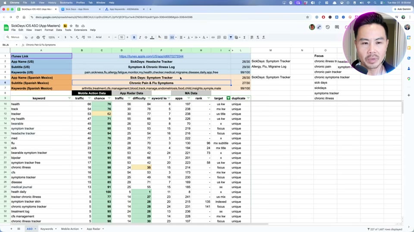
Task: Toggle italic formatting
Action: coord(140,37)
